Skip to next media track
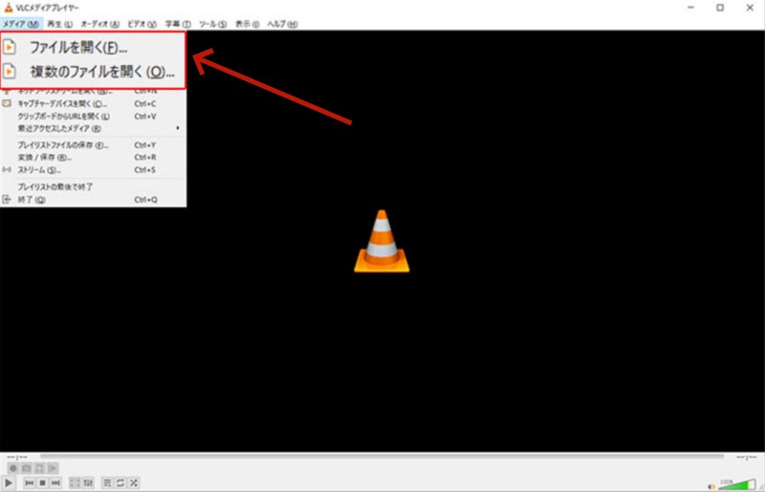The height and width of the screenshot is (492, 765). (x=55, y=482)
